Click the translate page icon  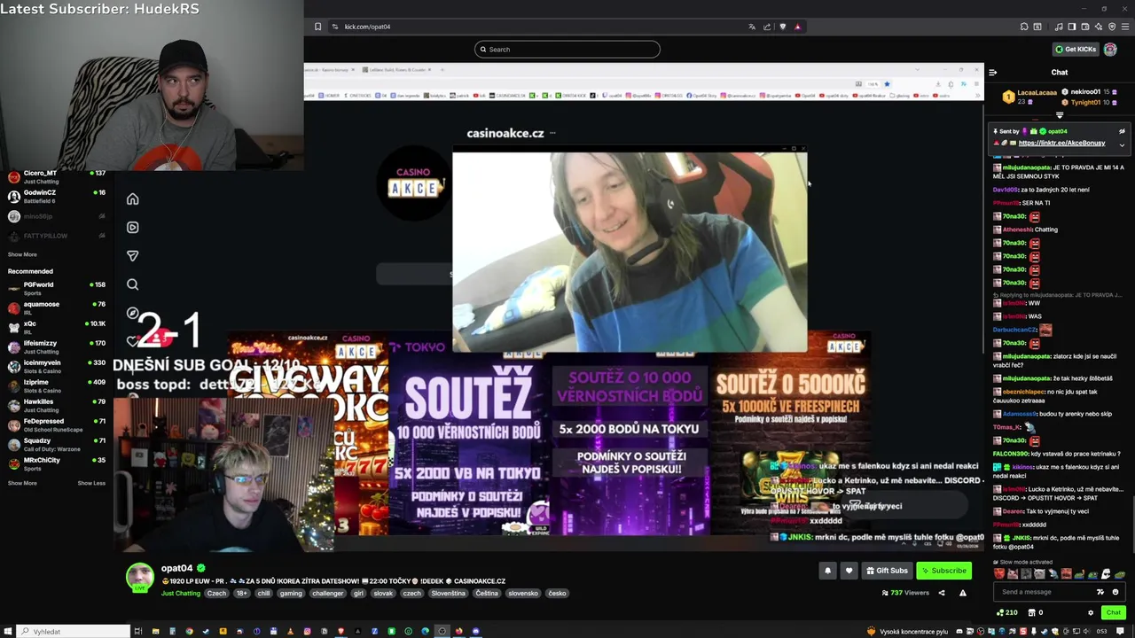tap(752, 27)
